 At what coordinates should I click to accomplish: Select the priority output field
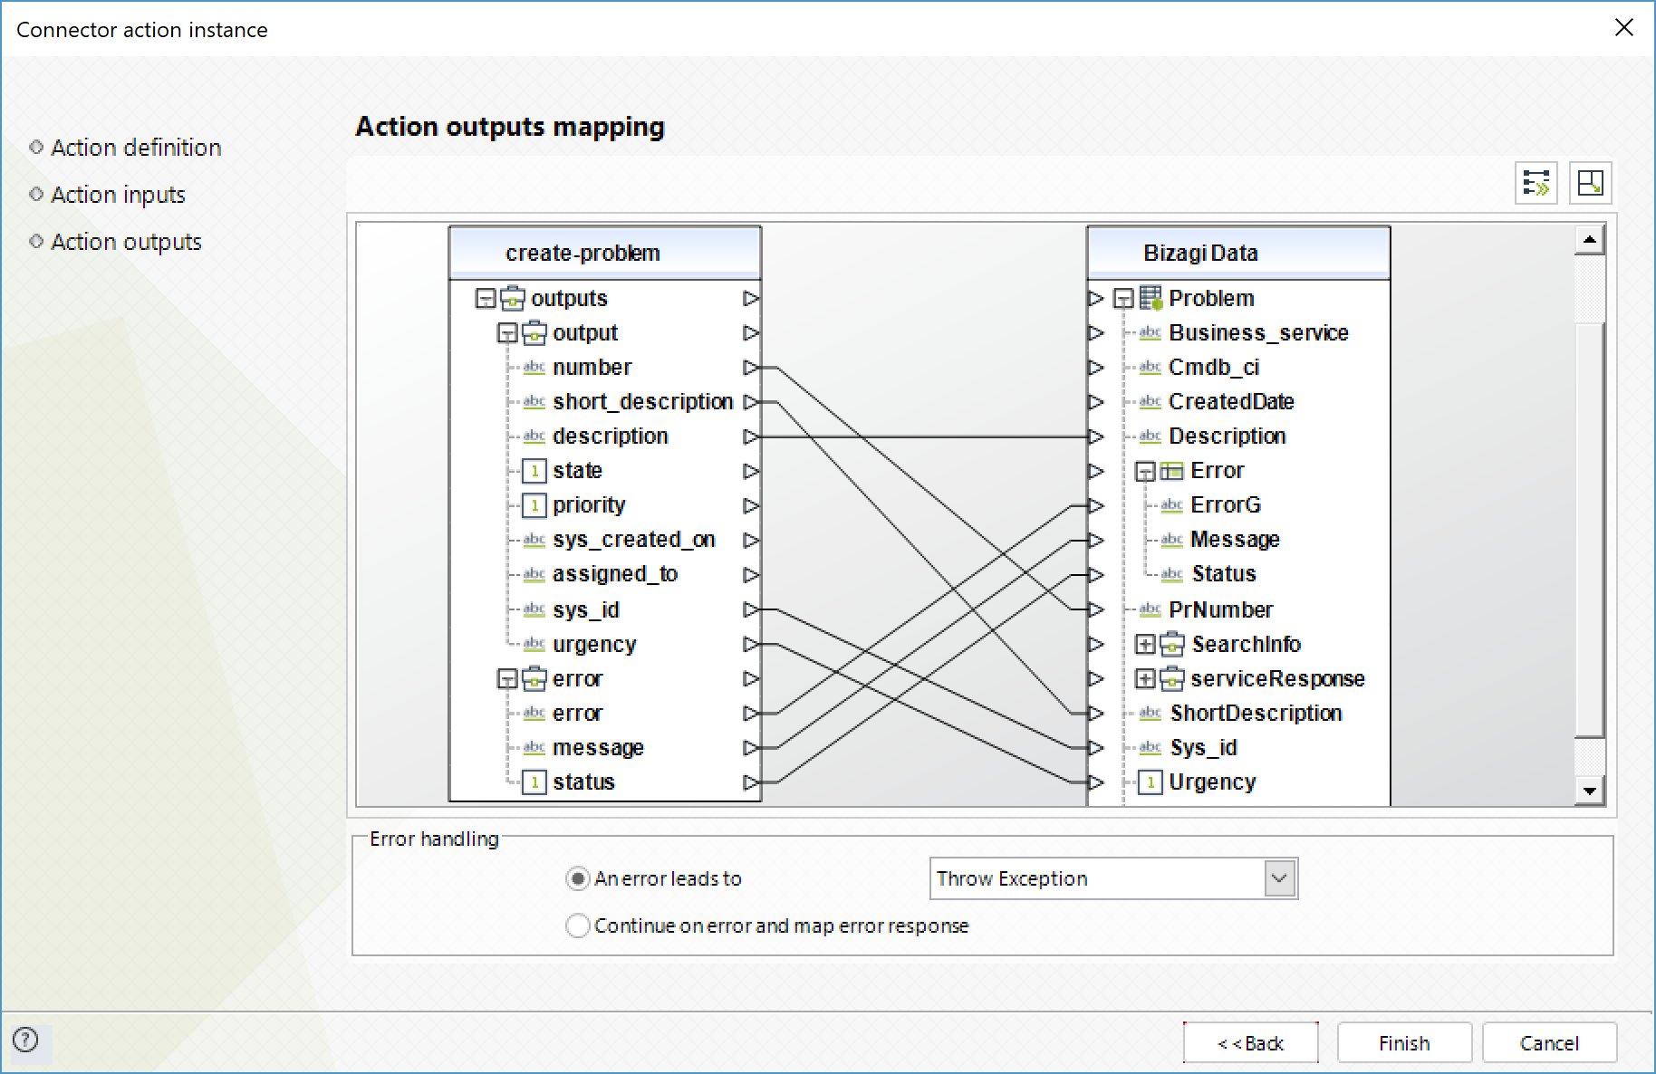589,505
